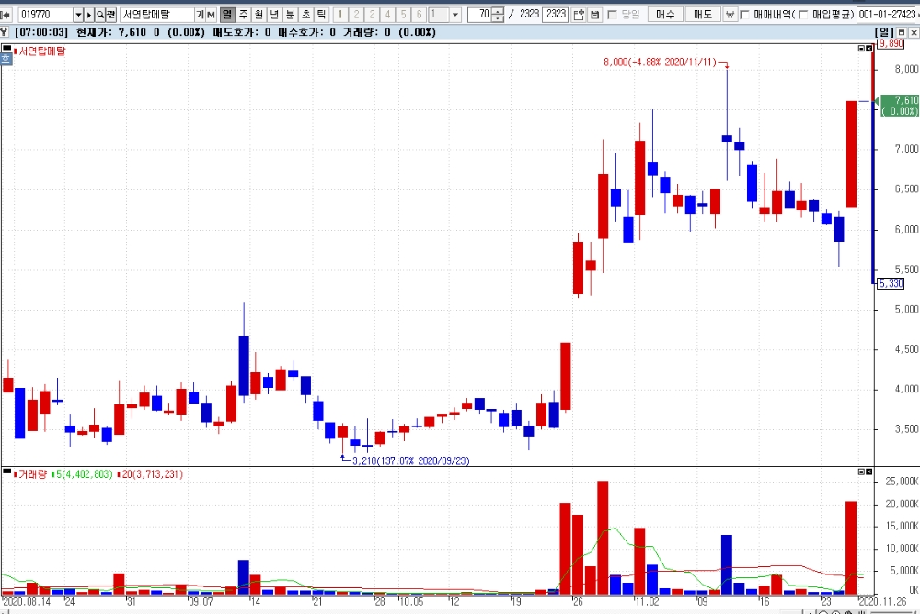The width and height of the screenshot is (920, 614).
Task: Increase bar count 70 with stepper
Action: click(x=498, y=11)
